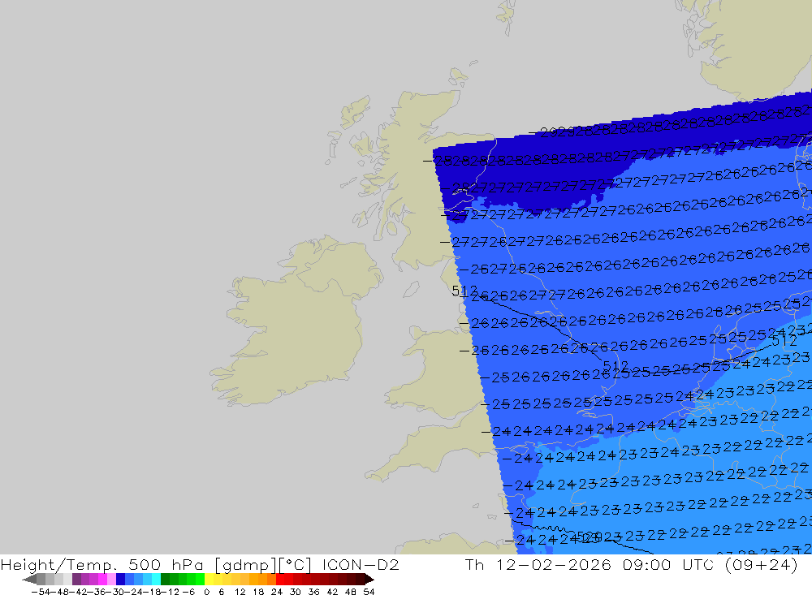Click the "[gdmp]" unit label

click(245, 564)
